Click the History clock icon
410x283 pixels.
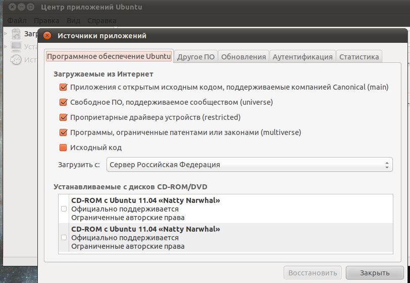pos(16,60)
